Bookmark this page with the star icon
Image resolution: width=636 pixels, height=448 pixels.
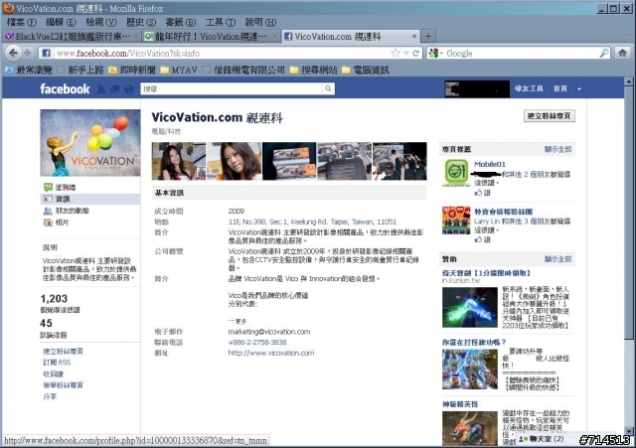[x=396, y=53]
